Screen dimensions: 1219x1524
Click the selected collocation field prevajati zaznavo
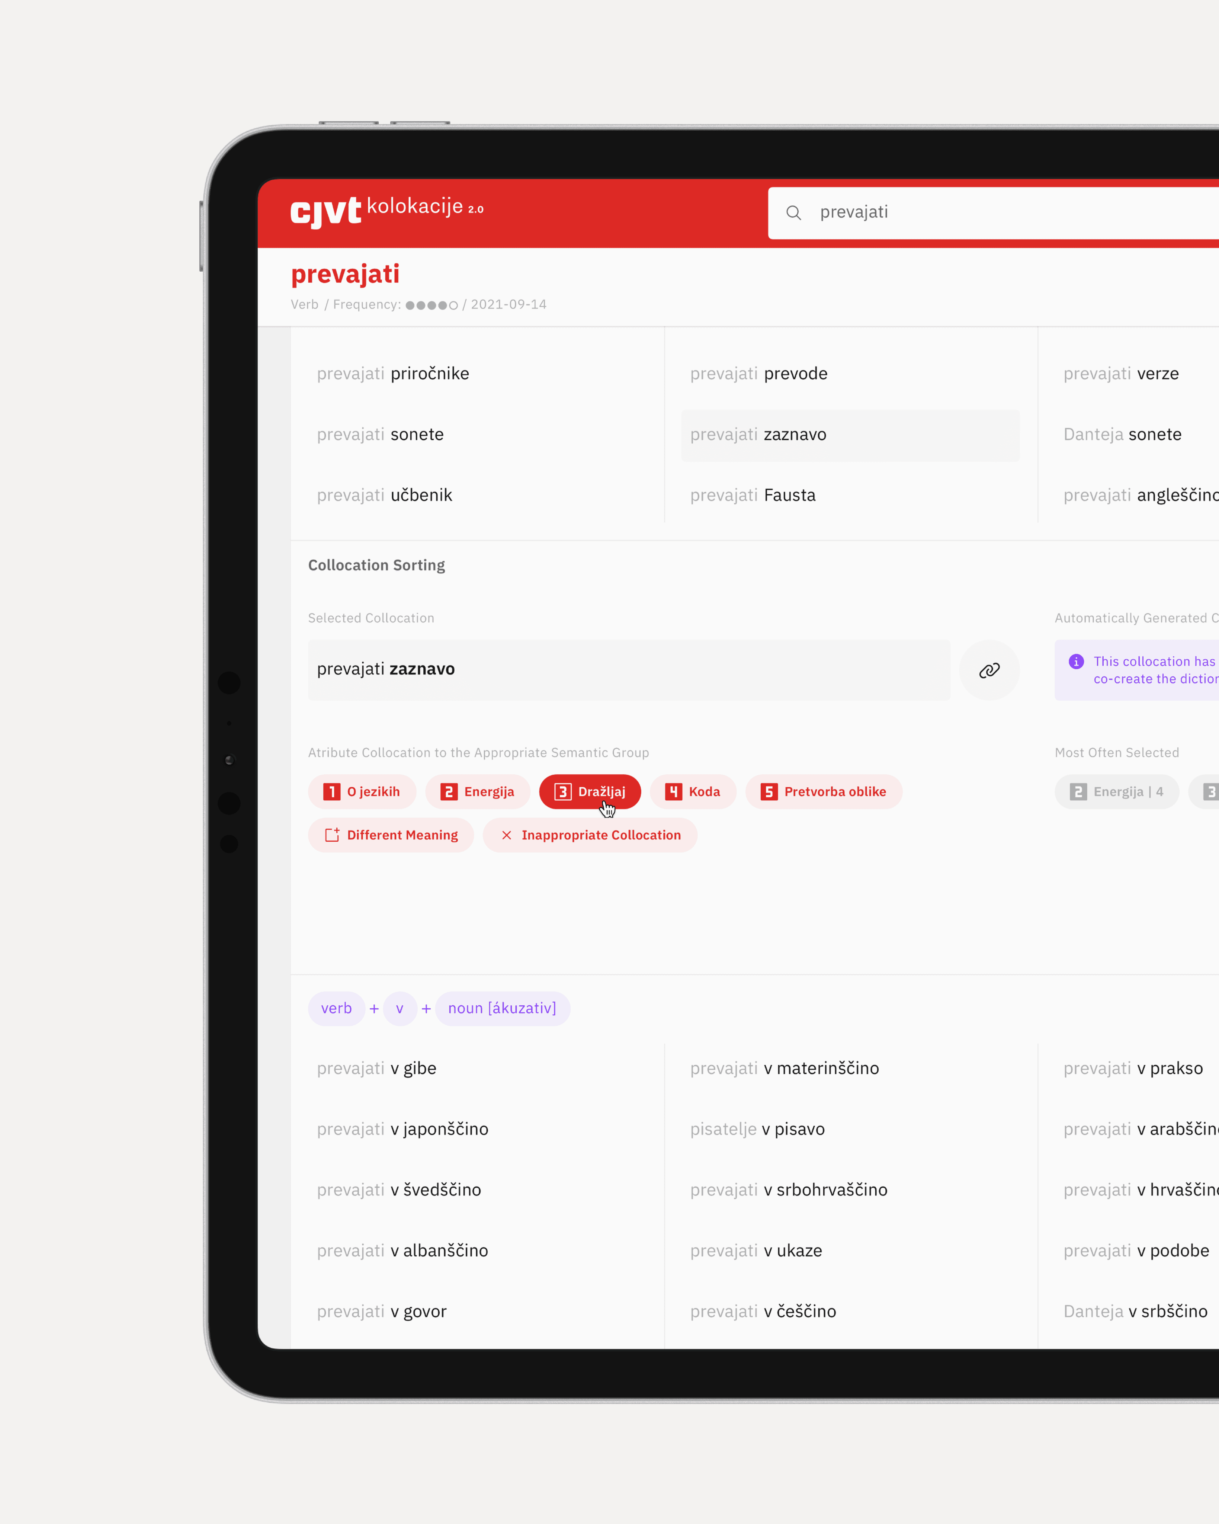click(629, 670)
